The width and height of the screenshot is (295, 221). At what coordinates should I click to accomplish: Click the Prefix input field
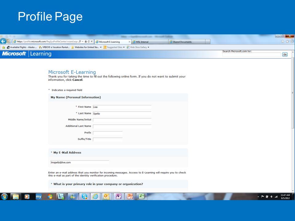click(108, 133)
